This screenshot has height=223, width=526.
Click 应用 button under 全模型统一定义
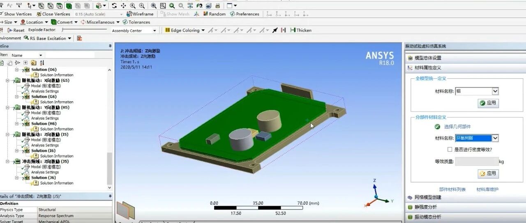point(488,103)
